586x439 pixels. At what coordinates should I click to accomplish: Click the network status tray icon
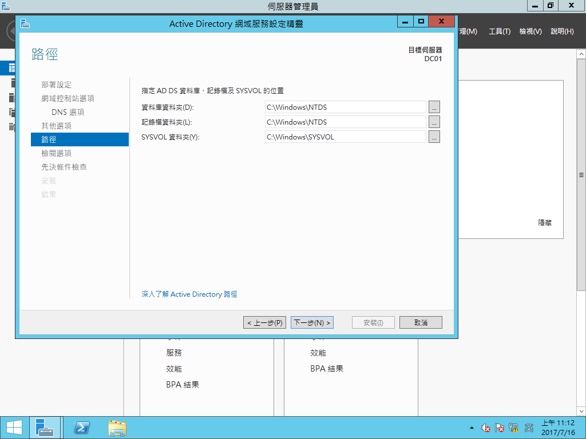[513, 428]
